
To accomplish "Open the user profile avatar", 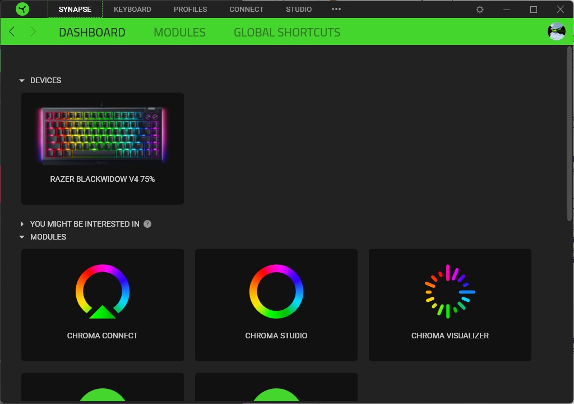I will 557,31.
